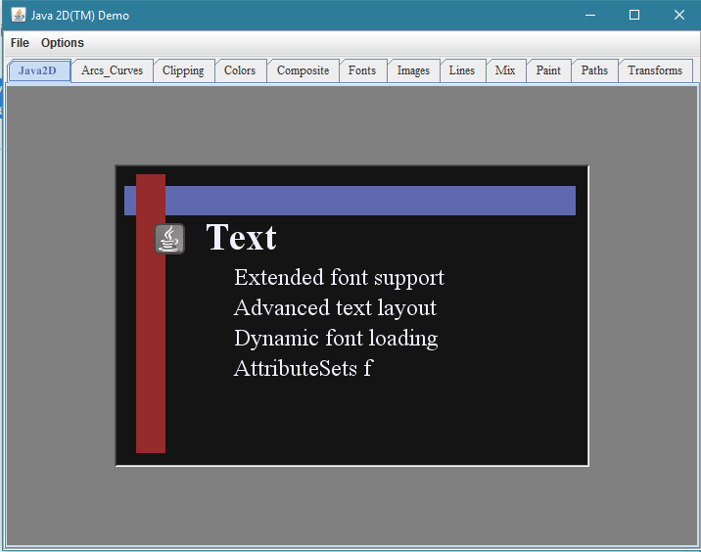Open the Transforms tab

tap(655, 70)
